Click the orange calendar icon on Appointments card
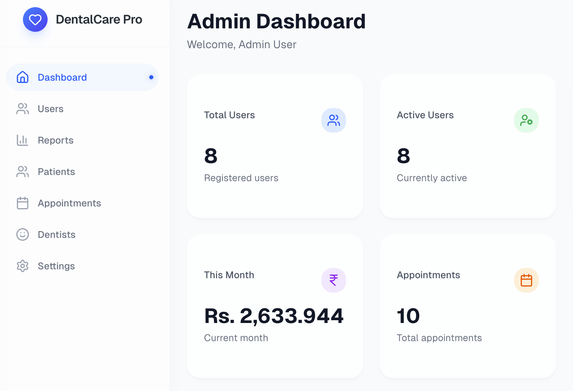 point(526,280)
